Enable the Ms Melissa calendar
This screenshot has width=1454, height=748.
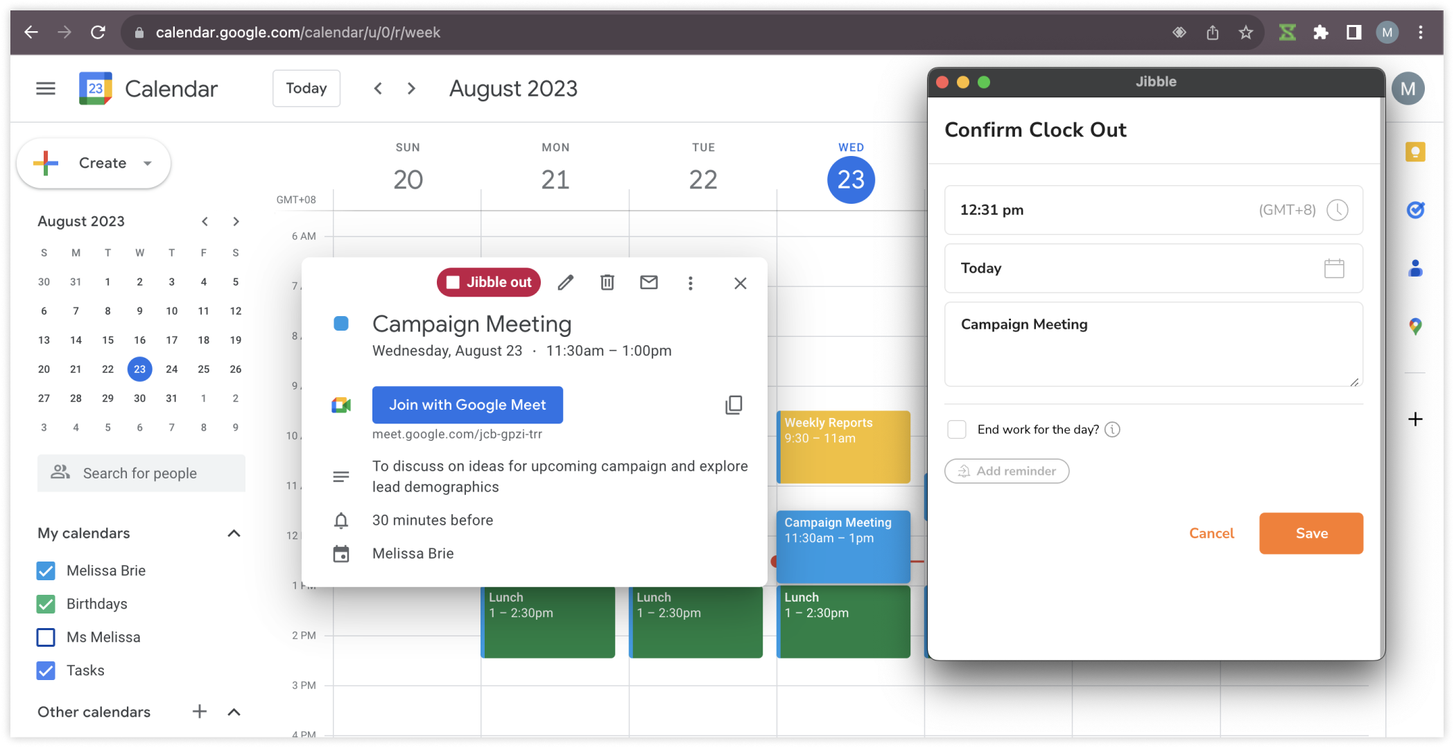[46, 637]
